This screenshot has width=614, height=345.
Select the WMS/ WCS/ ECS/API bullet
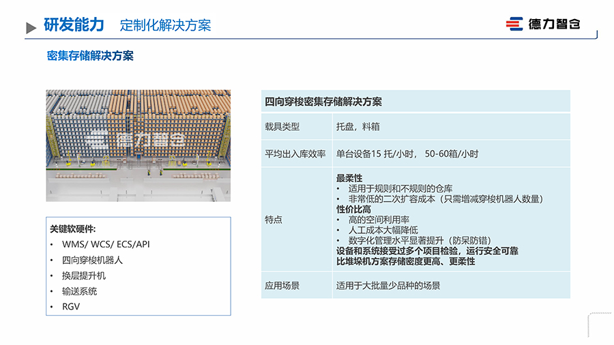[x=105, y=244]
